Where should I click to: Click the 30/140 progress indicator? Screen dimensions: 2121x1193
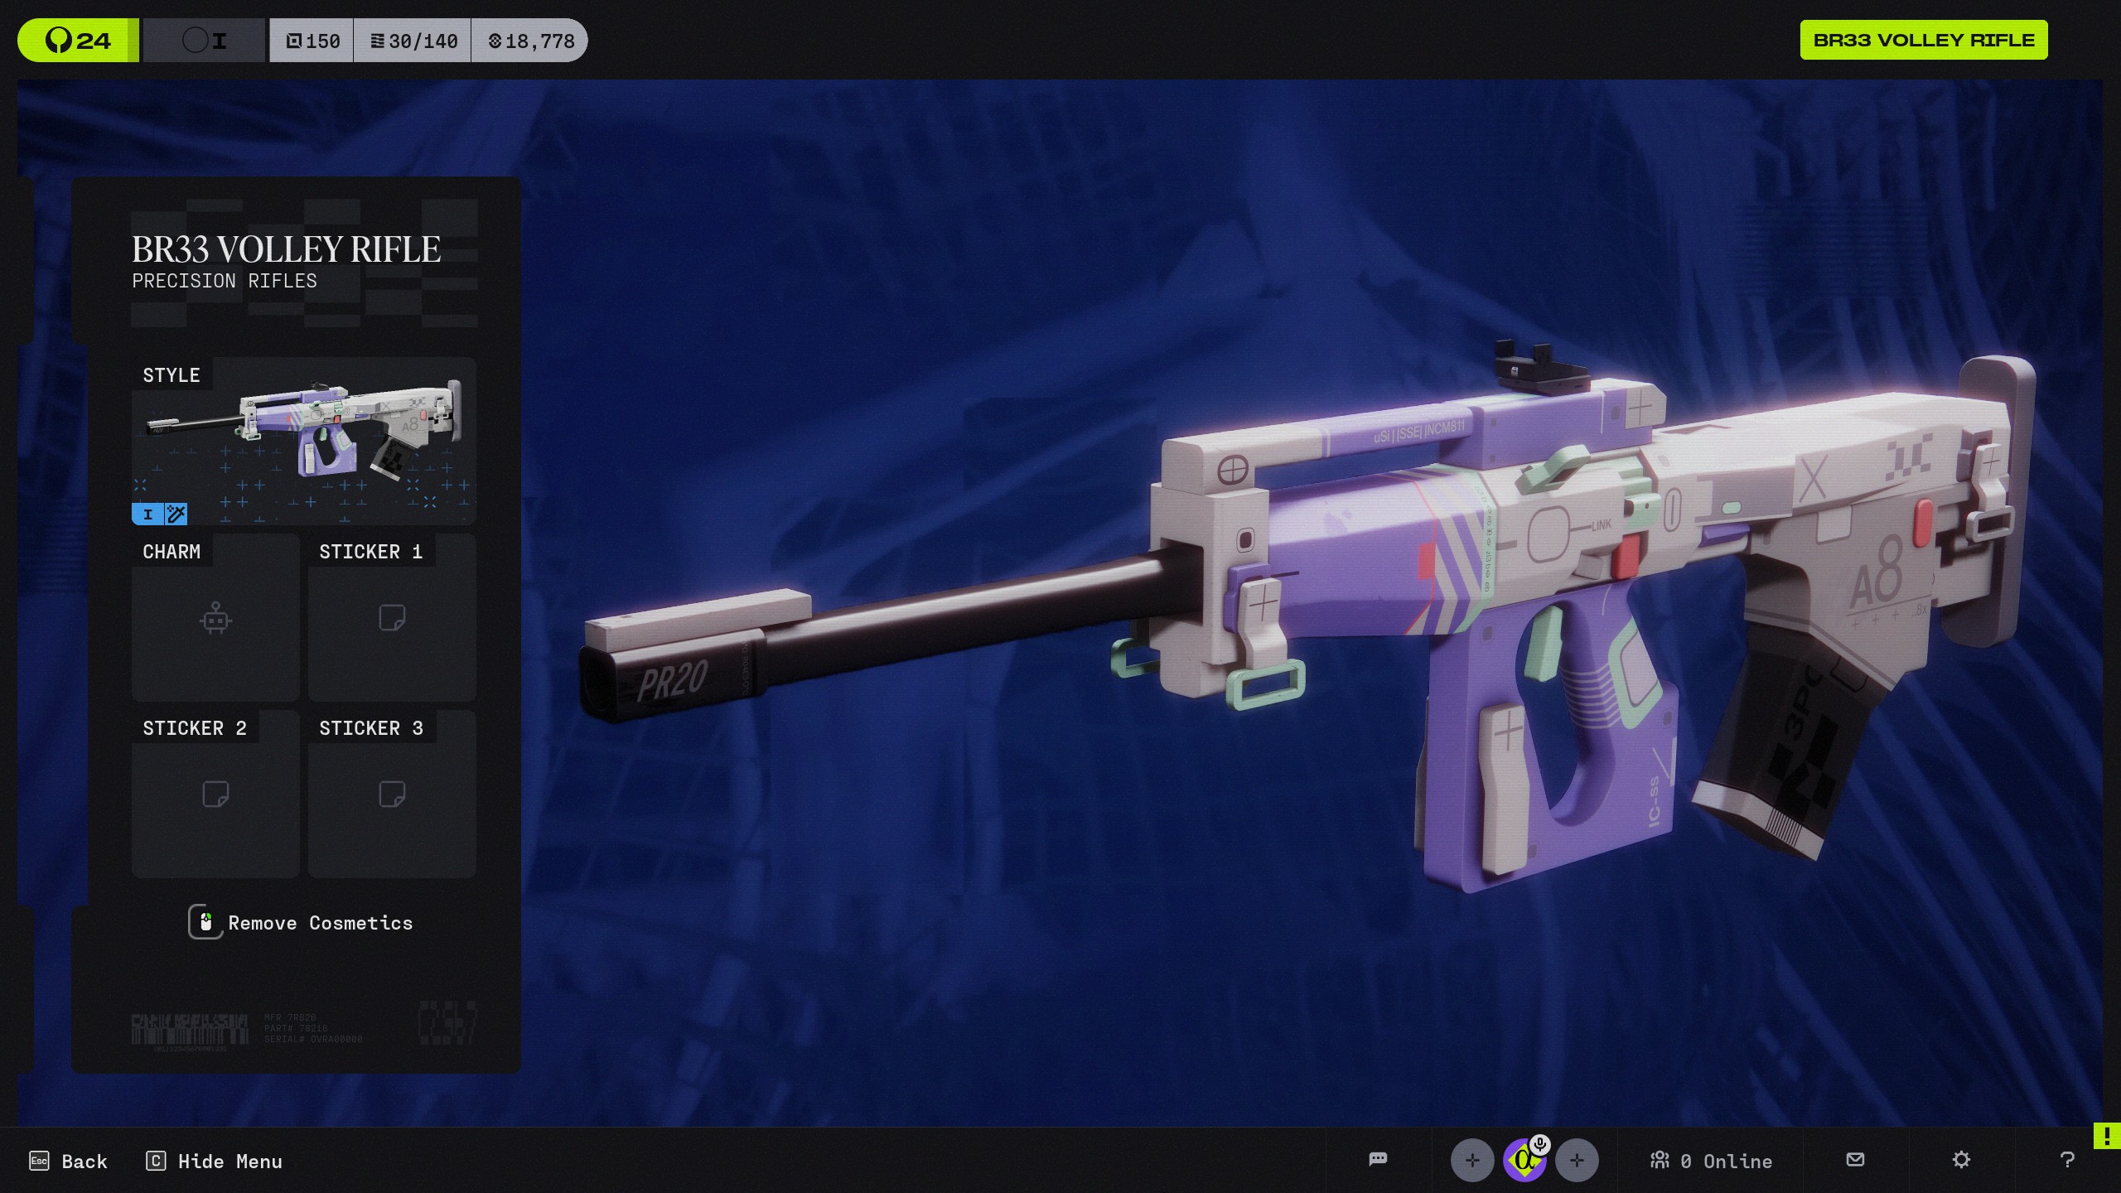tap(412, 39)
